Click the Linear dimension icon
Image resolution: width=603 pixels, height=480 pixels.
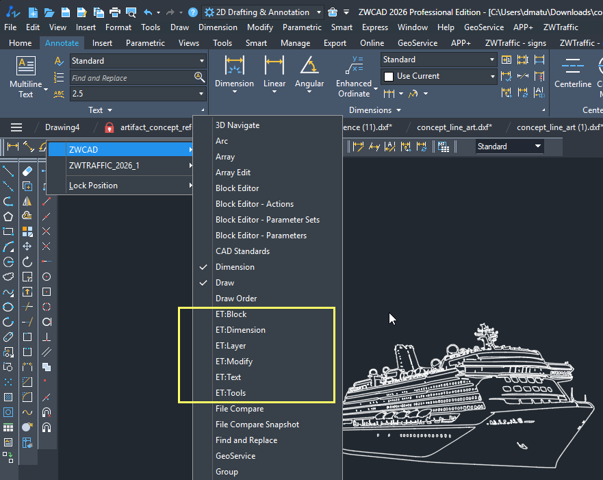(x=274, y=65)
